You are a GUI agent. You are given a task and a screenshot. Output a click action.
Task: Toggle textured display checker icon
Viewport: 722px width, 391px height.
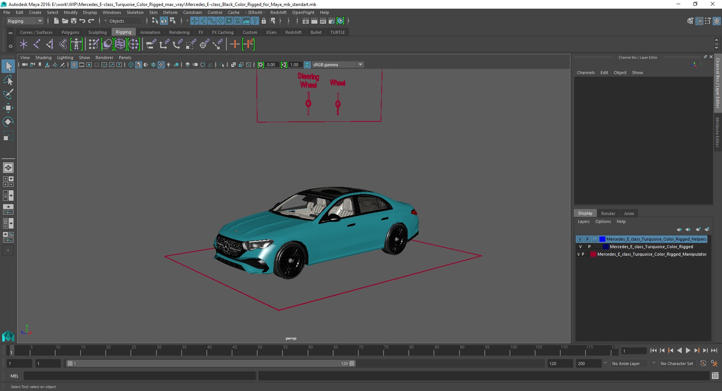[161, 65]
